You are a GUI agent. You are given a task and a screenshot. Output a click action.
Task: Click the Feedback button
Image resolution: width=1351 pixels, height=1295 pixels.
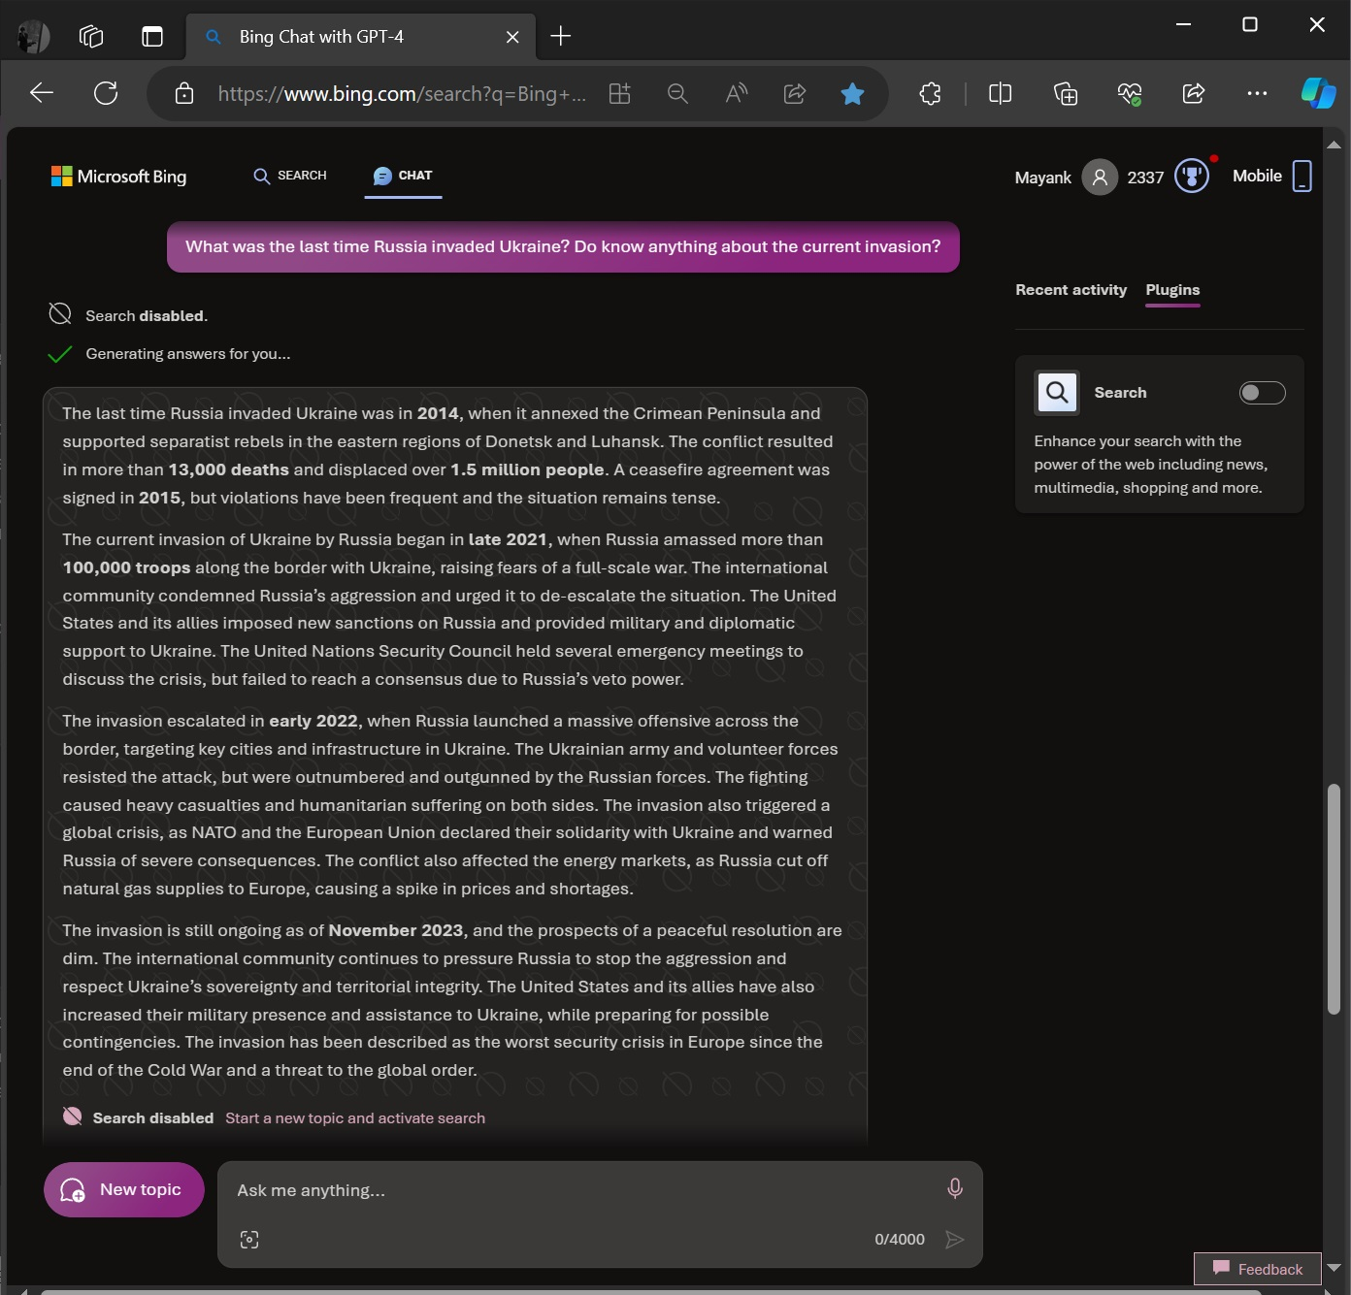point(1256,1269)
